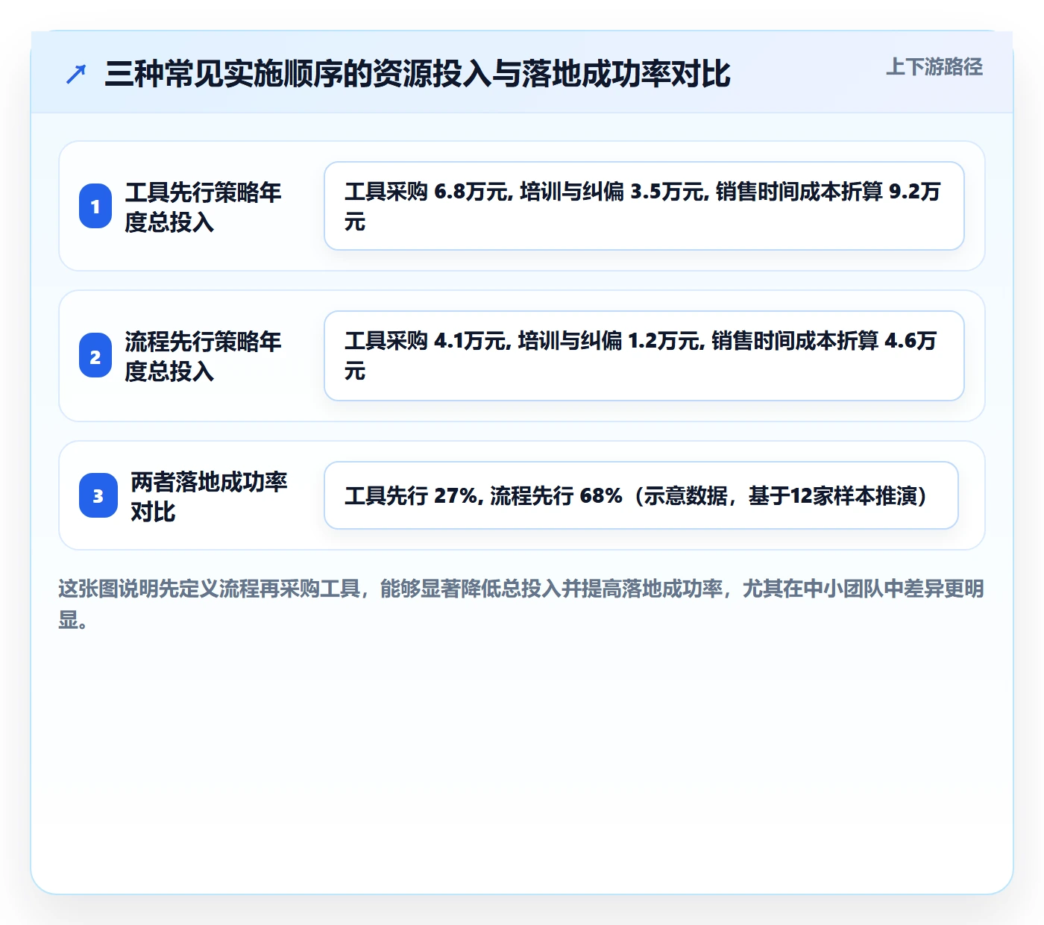Select the 两者落地成功率对比 label
This screenshot has width=1044, height=925.
tap(209, 496)
